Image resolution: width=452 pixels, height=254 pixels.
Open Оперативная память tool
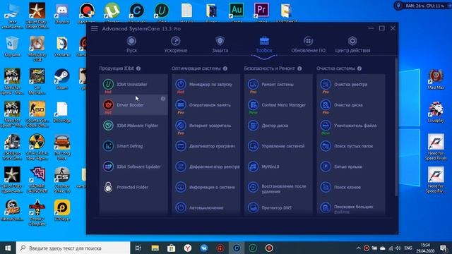click(x=206, y=105)
